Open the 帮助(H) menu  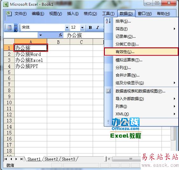point(163,14)
